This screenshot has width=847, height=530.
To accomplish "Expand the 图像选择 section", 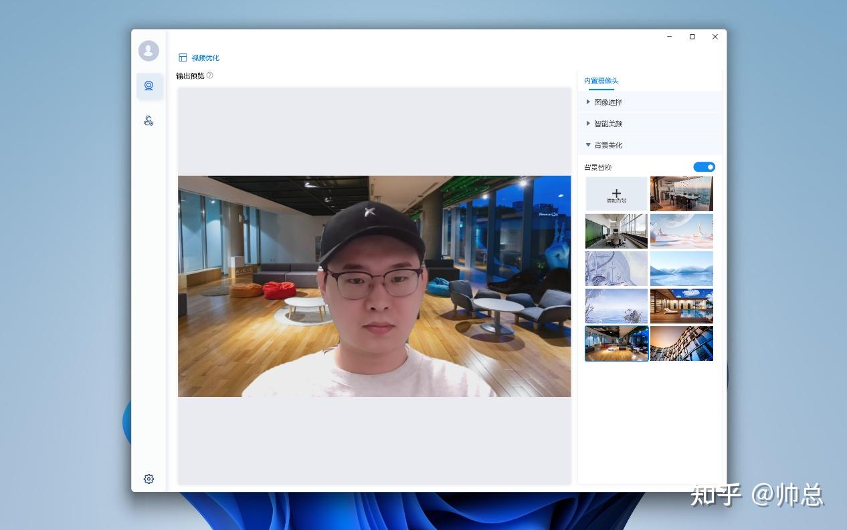I will (x=608, y=102).
